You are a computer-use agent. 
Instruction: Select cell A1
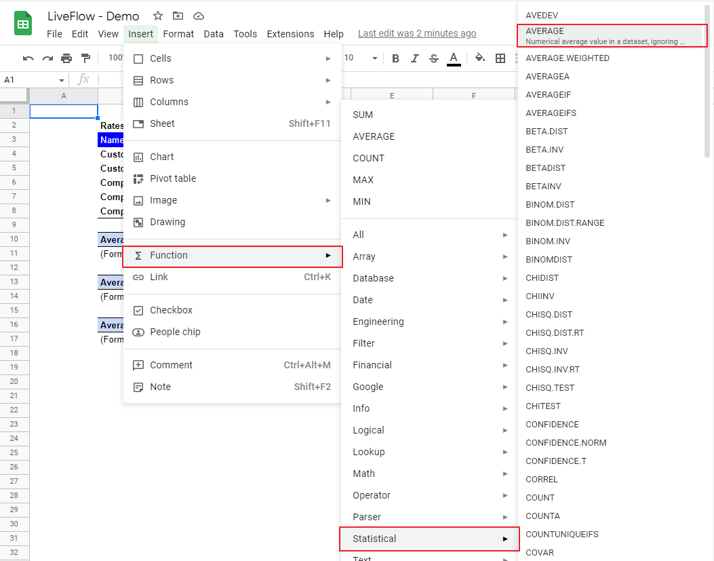pyautogui.click(x=64, y=111)
